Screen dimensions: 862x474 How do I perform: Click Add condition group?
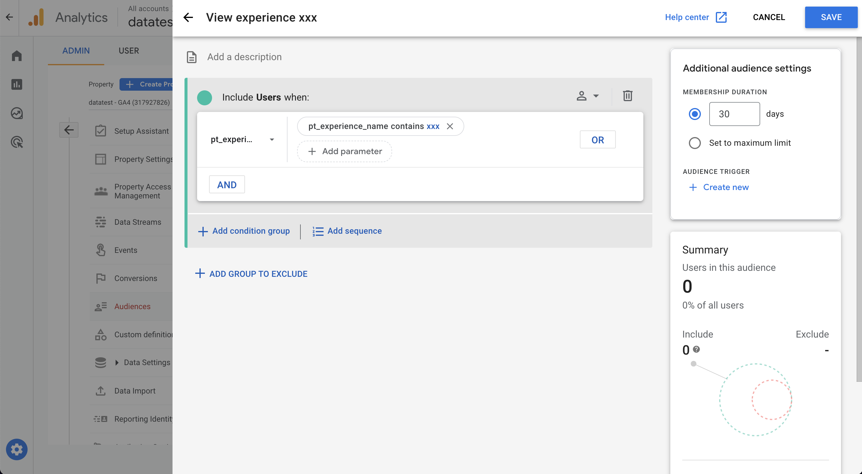[x=244, y=231]
